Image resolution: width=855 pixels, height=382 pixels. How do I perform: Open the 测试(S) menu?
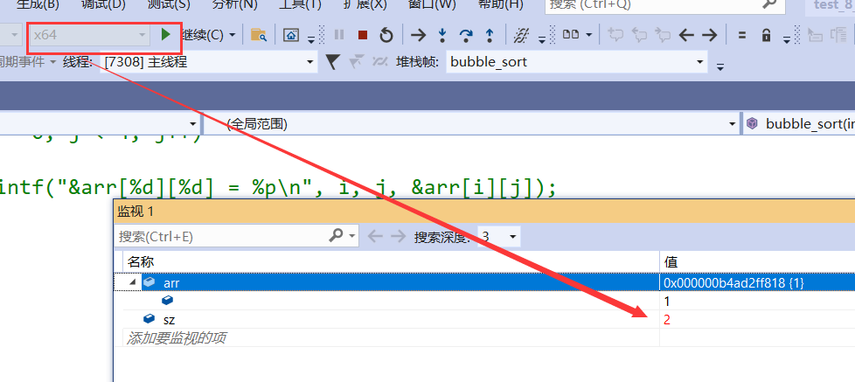coord(169,4)
